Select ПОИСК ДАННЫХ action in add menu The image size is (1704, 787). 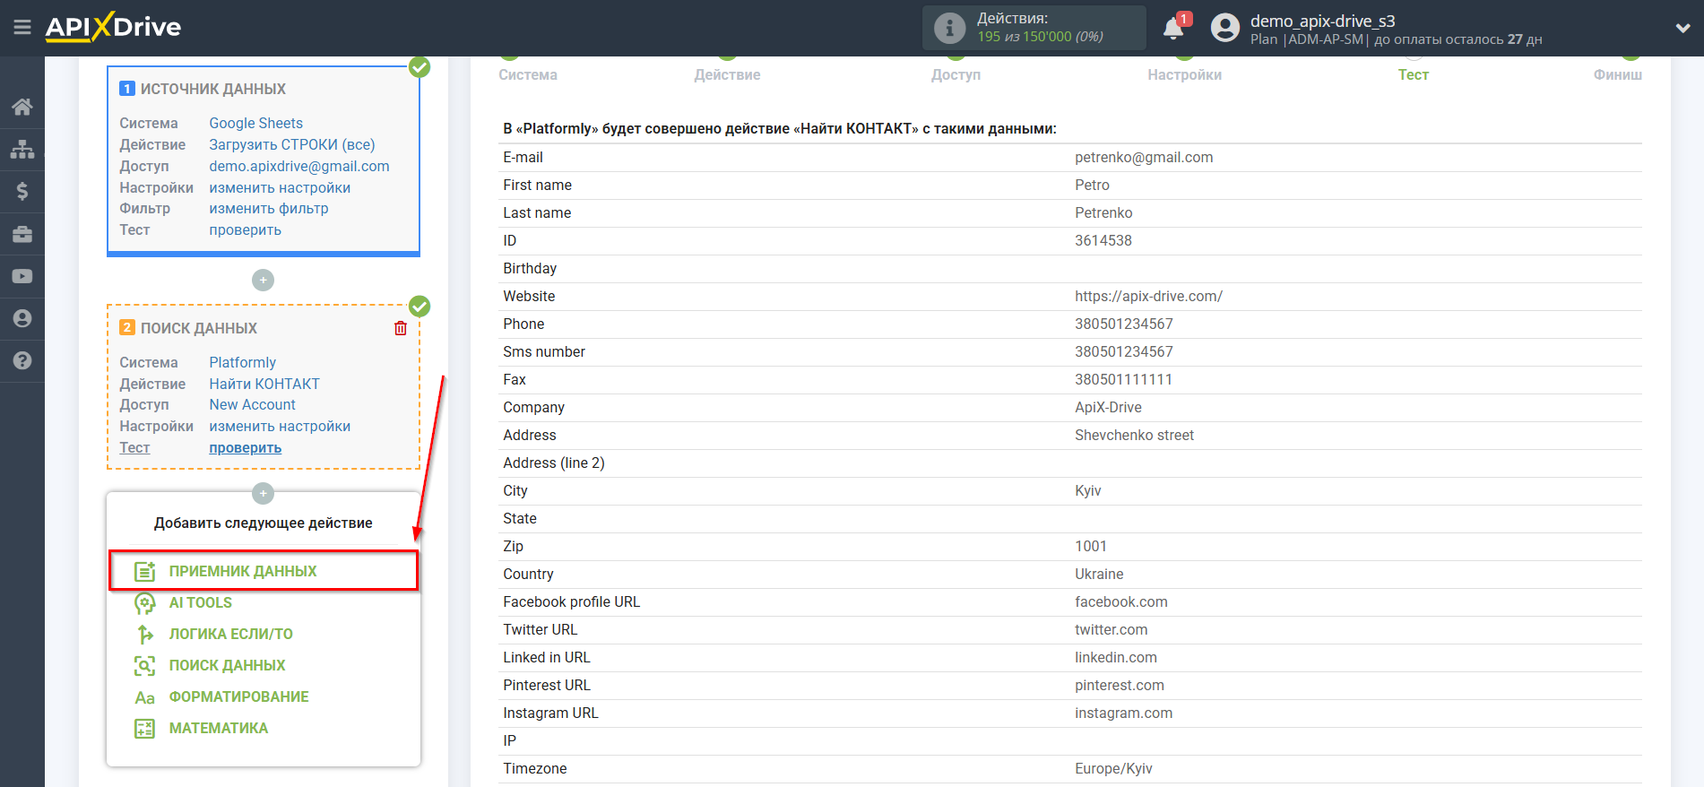tap(228, 665)
